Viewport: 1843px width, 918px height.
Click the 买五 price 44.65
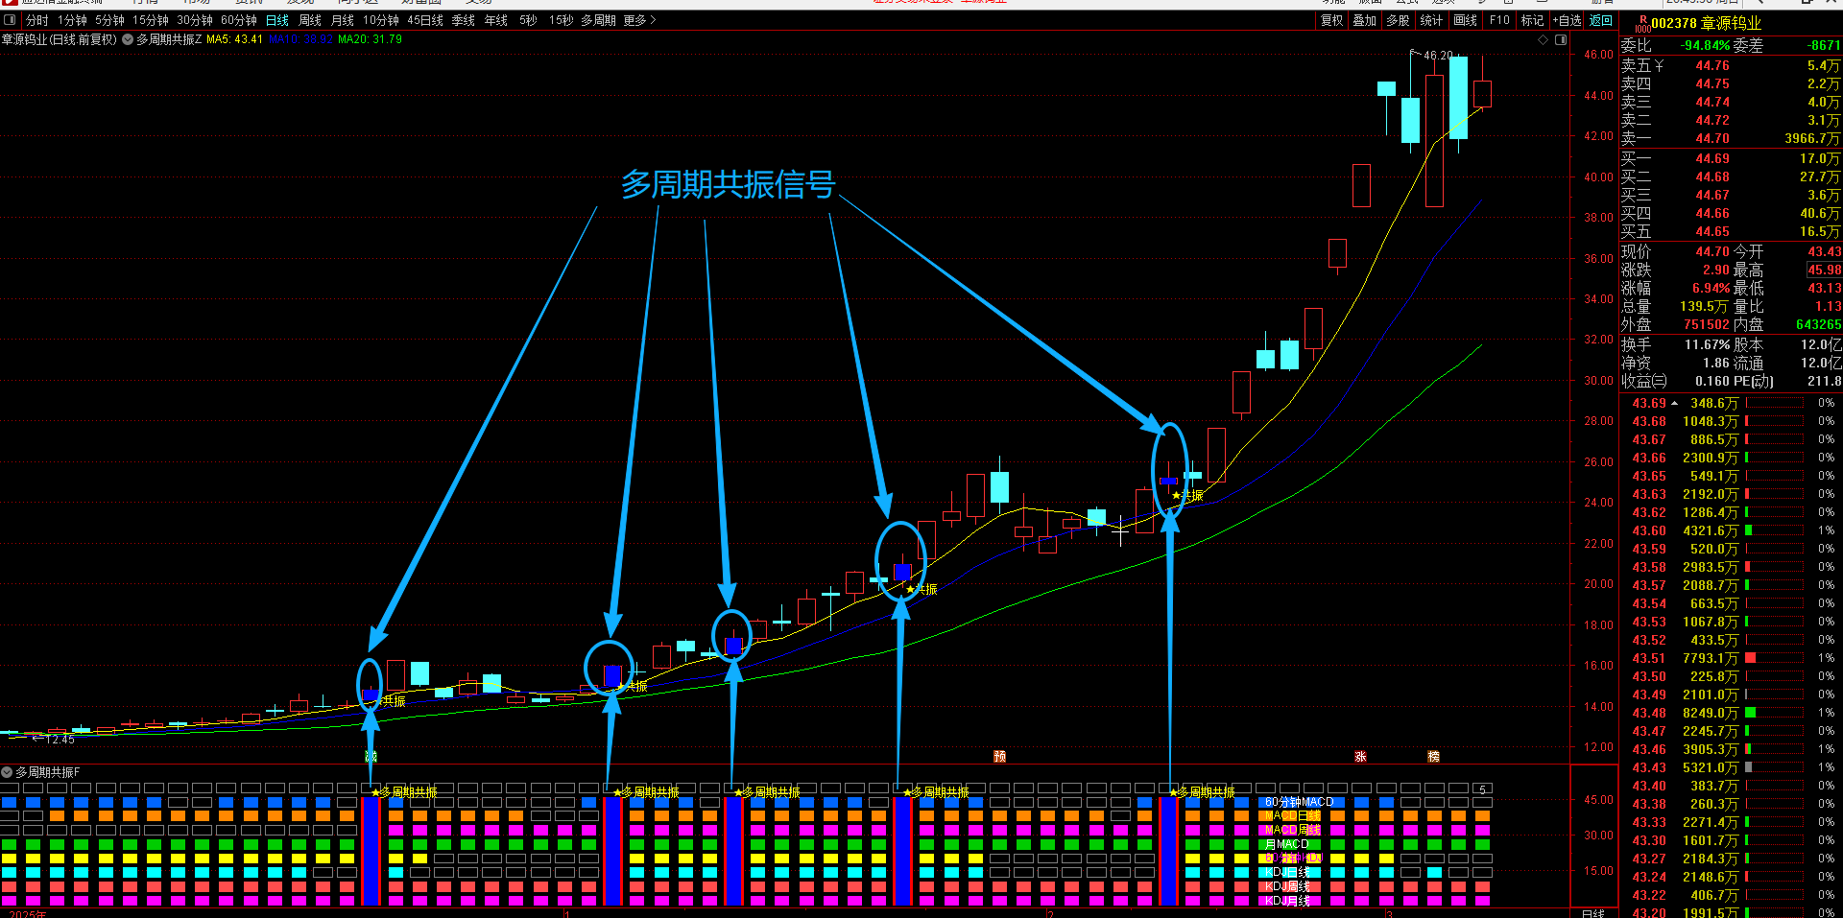tap(1712, 232)
